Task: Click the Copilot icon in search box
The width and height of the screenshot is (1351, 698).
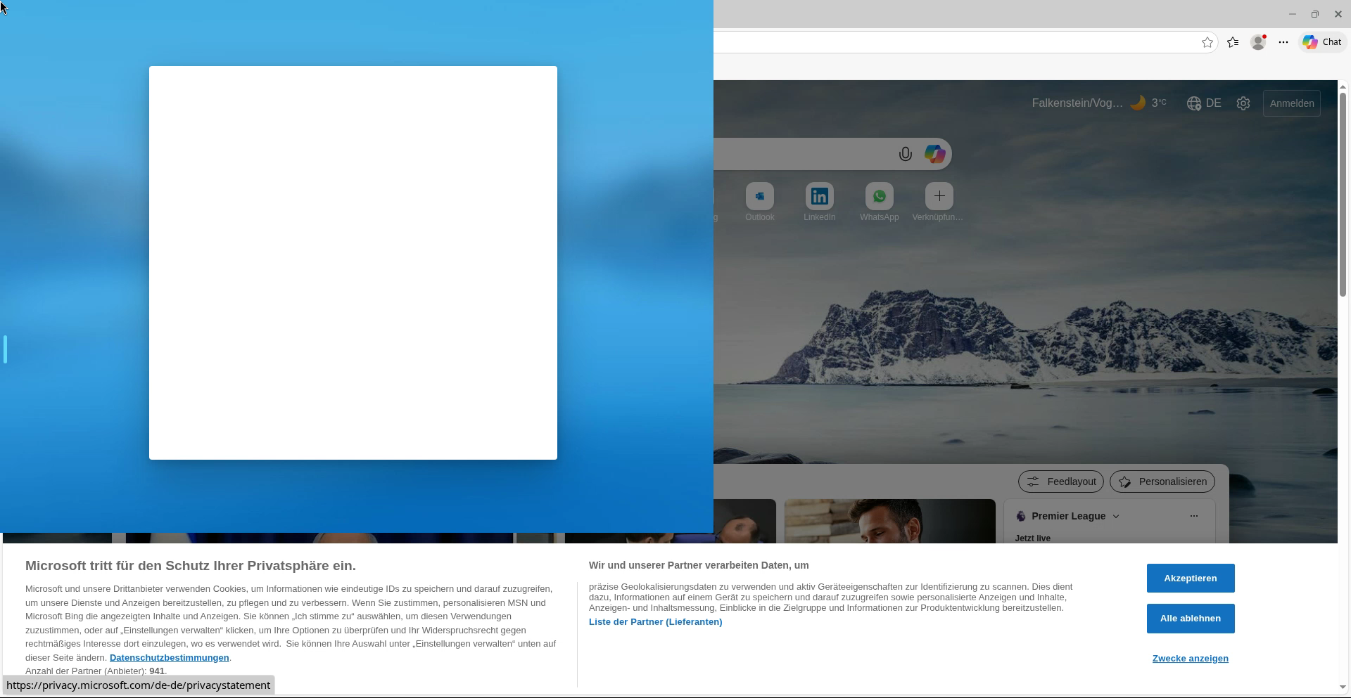Action: (934, 155)
